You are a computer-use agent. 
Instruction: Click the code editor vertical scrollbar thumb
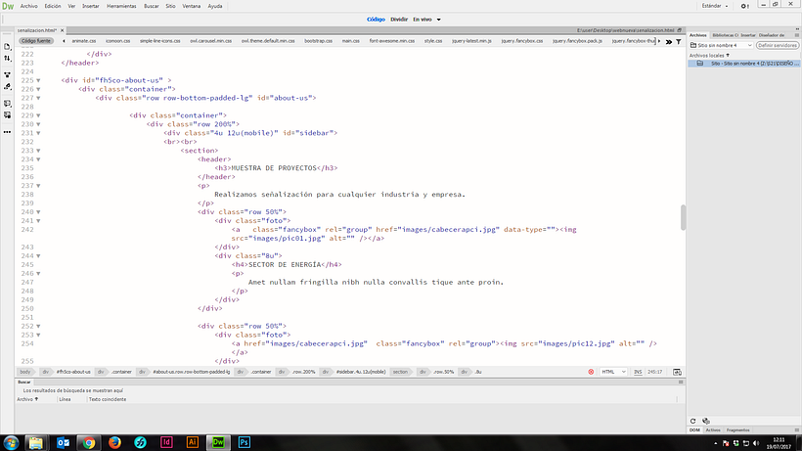coord(683,217)
